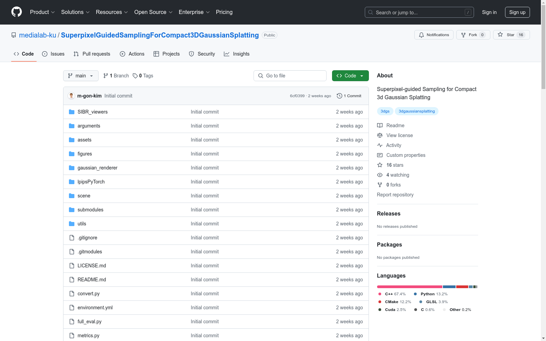The image size is (546, 341).
Task: Expand the Resources menu
Action: 112,12
